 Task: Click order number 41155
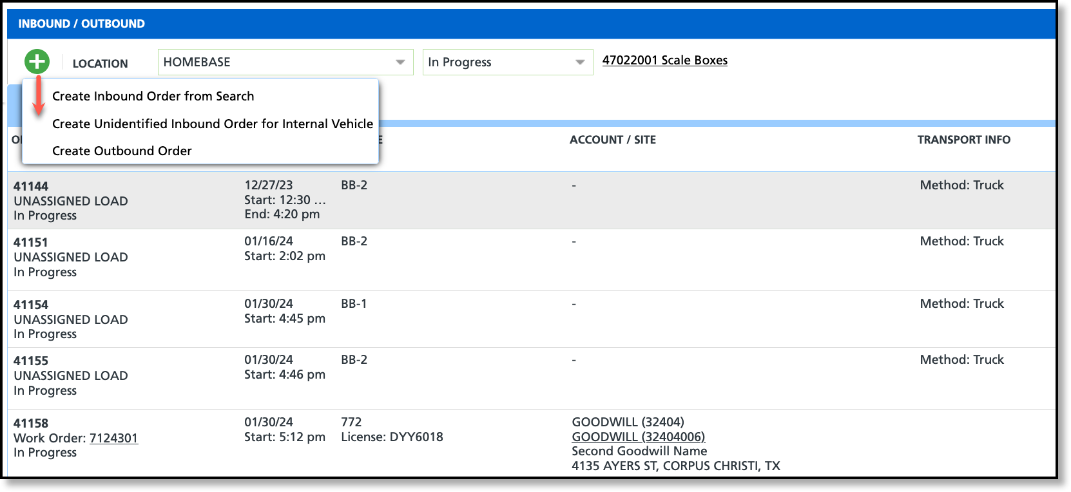point(31,361)
